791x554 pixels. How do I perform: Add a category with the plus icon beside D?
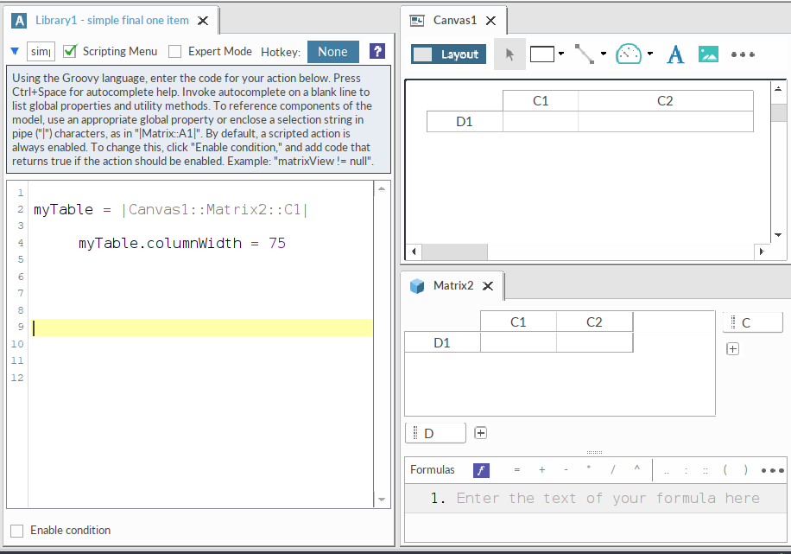pyautogui.click(x=481, y=433)
